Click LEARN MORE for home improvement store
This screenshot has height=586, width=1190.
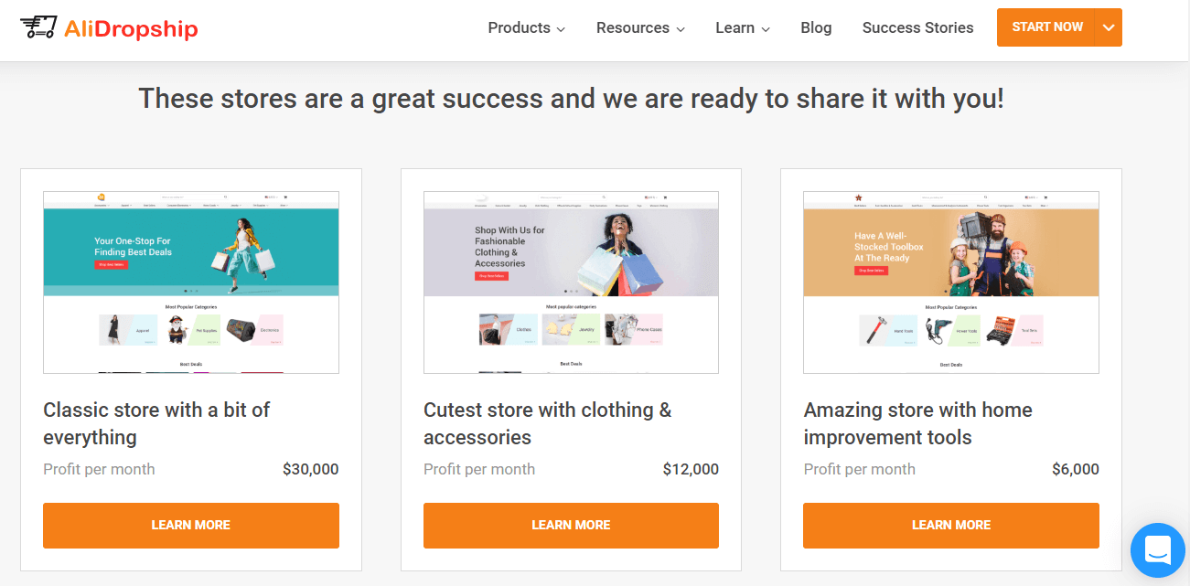coord(951,526)
